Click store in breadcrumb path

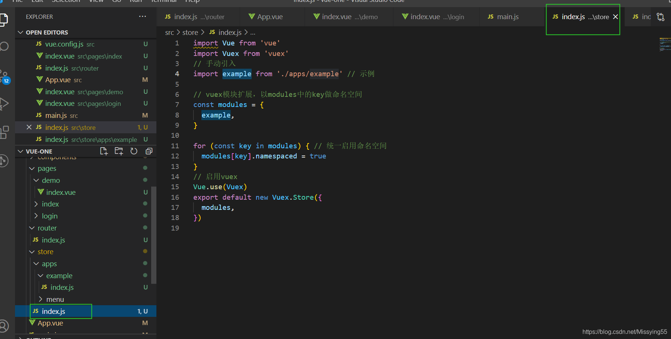tap(190, 33)
